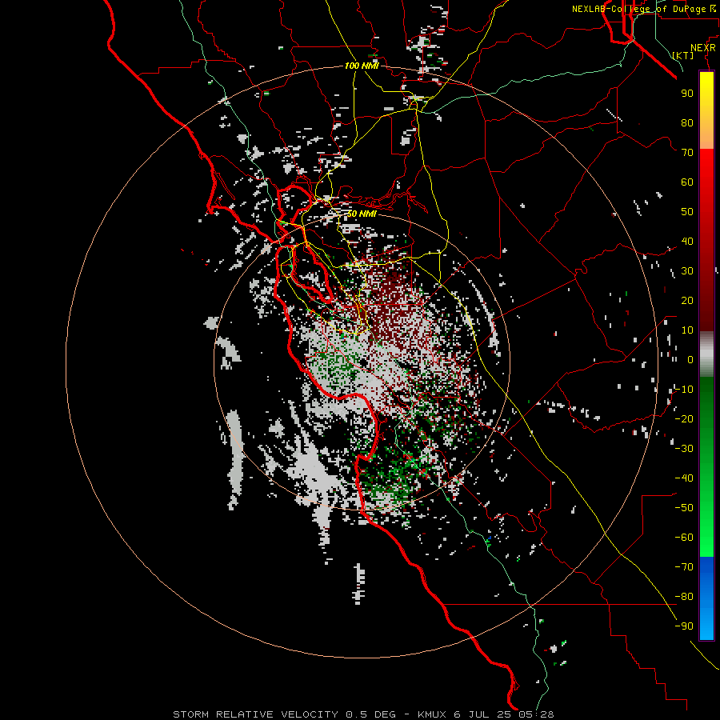Viewport: 720px width, 720px height.
Task: Click the 50 NMI range ring label
Action: click(361, 214)
